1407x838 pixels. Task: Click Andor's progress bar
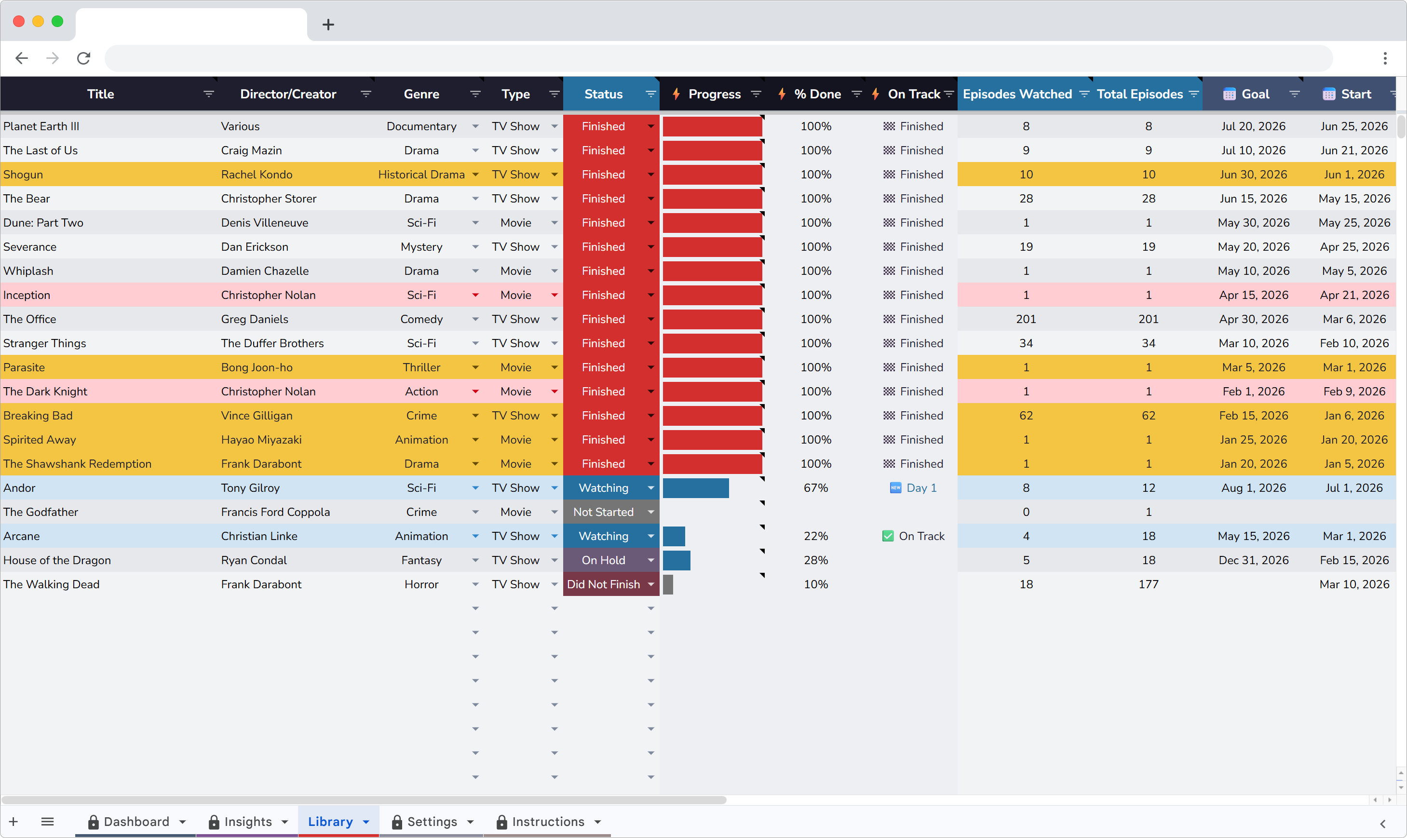click(696, 487)
